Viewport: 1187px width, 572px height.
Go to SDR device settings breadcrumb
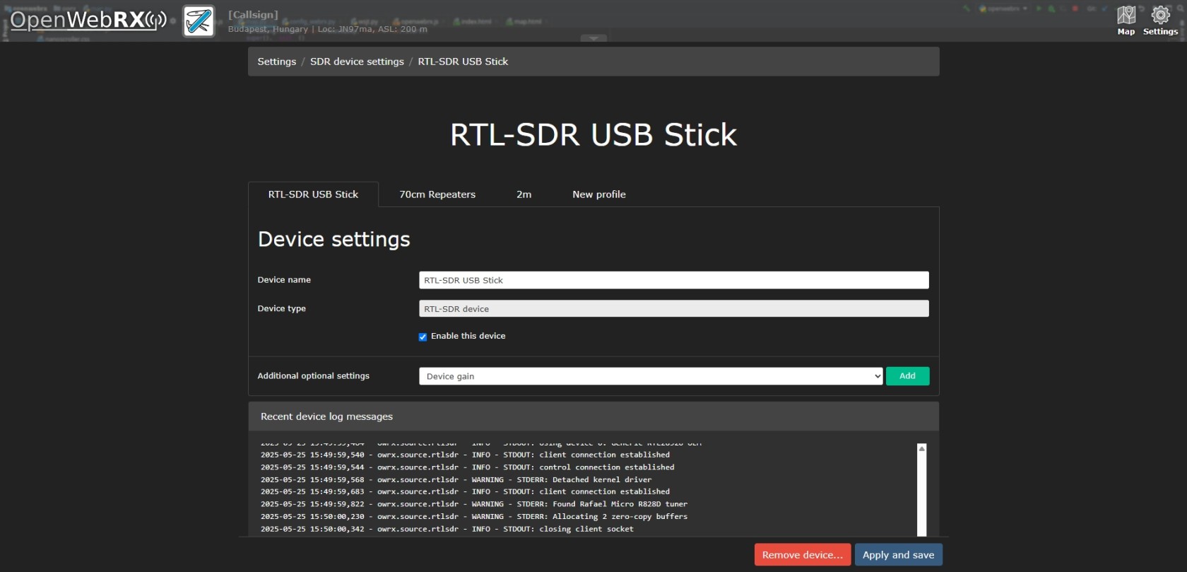coord(357,62)
